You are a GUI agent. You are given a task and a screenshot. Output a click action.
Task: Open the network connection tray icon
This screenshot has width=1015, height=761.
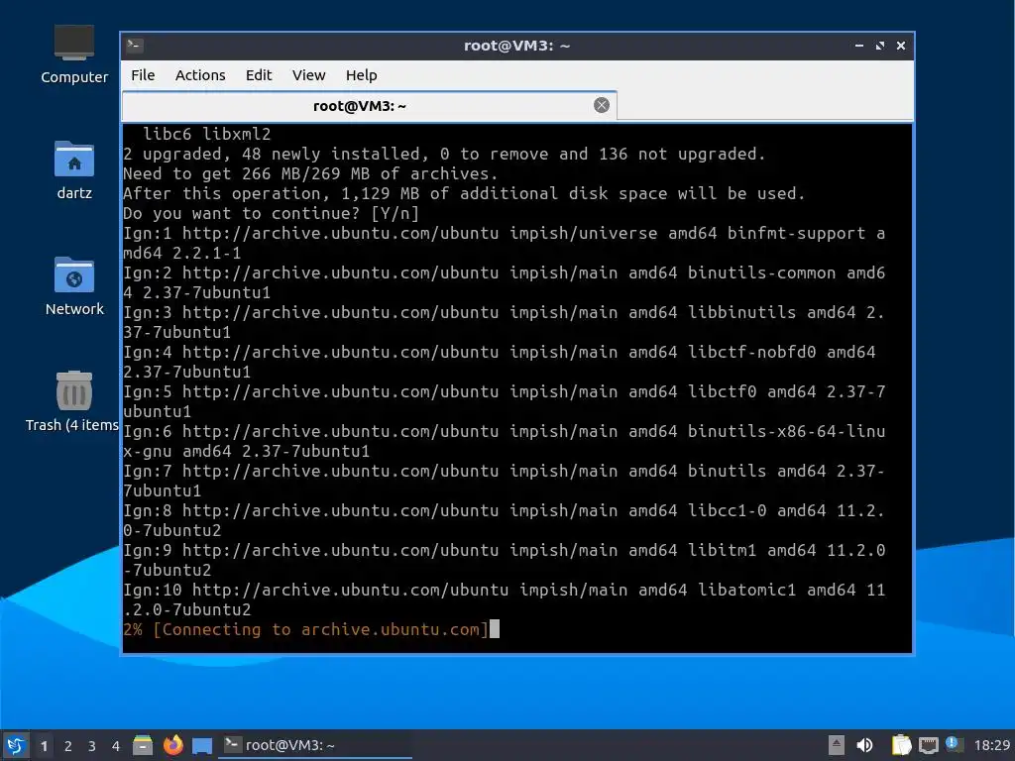tap(928, 745)
